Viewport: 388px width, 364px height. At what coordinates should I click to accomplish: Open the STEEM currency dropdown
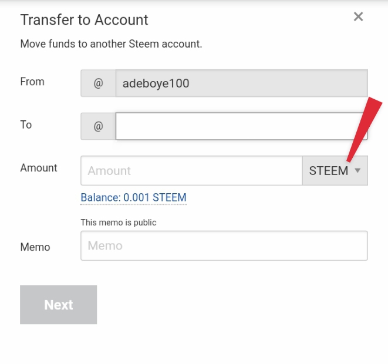tap(335, 170)
